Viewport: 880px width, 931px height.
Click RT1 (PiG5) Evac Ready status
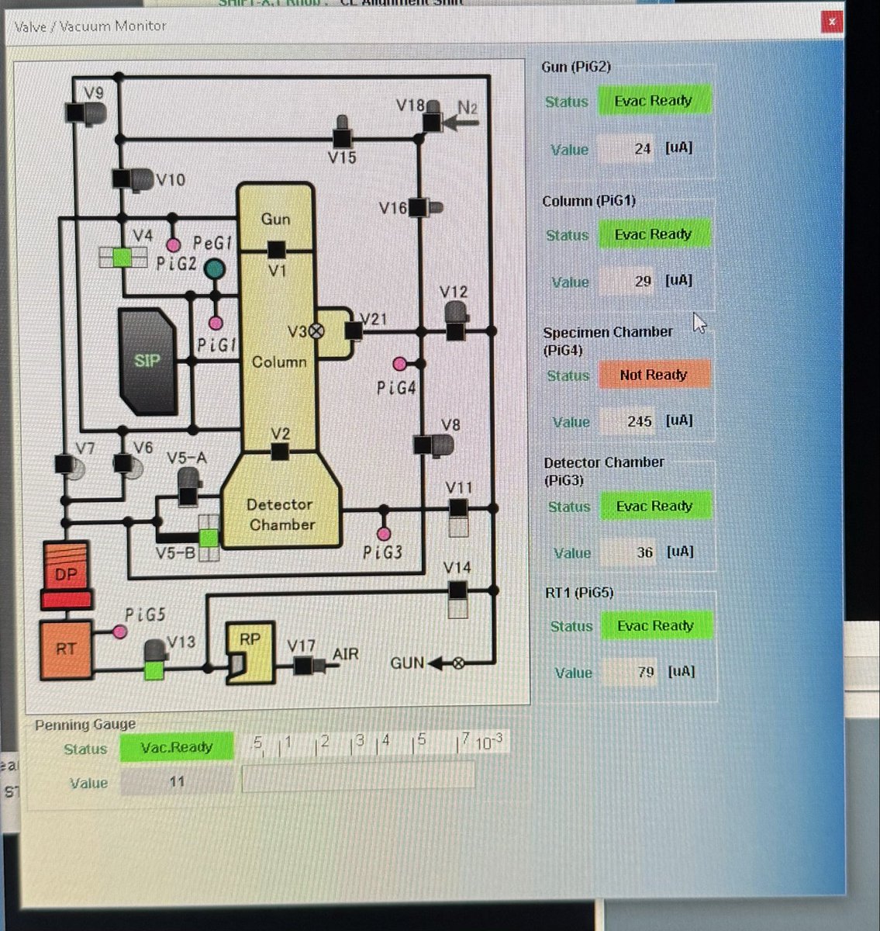pyautogui.click(x=656, y=625)
